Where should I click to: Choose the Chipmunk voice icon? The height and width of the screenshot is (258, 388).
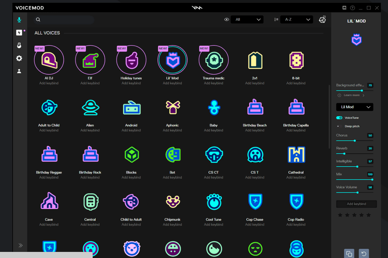(172, 202)
